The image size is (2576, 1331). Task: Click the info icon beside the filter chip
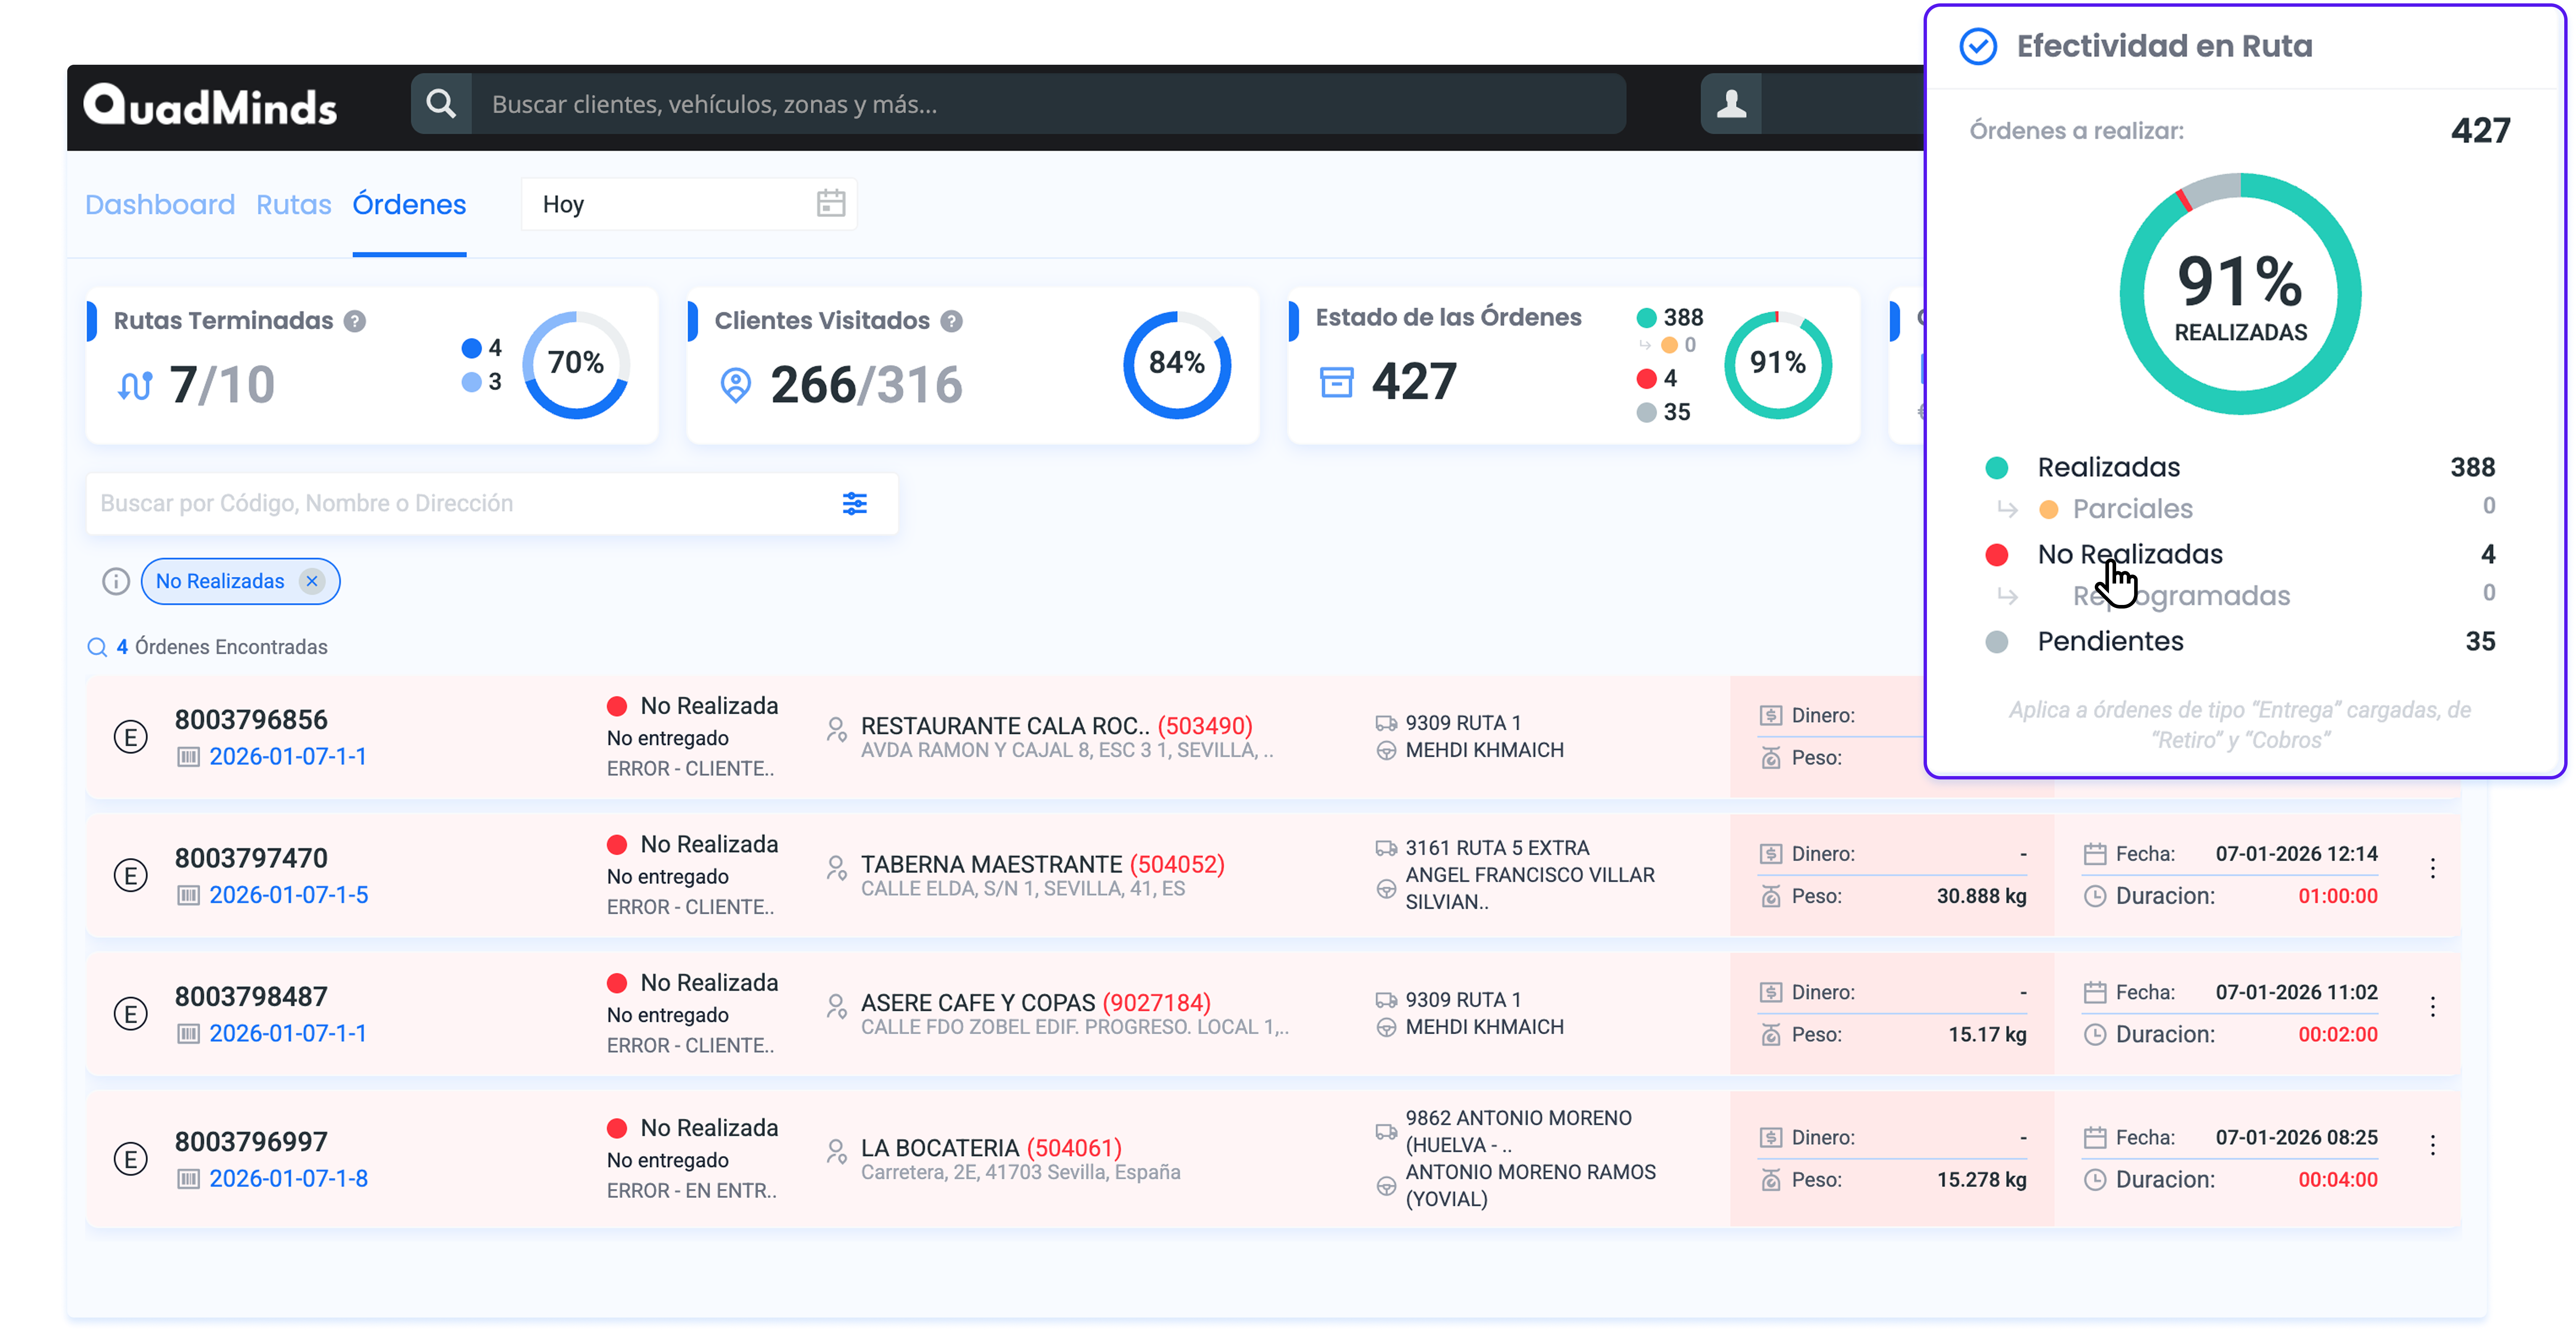click(116, 582)
